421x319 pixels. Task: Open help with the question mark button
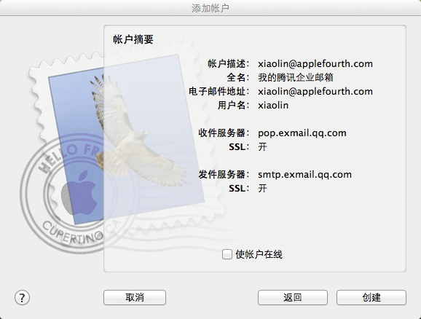point(22,298)
